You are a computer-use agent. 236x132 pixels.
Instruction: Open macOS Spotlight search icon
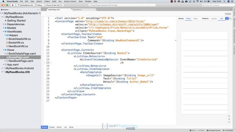(x=225, y=1)
